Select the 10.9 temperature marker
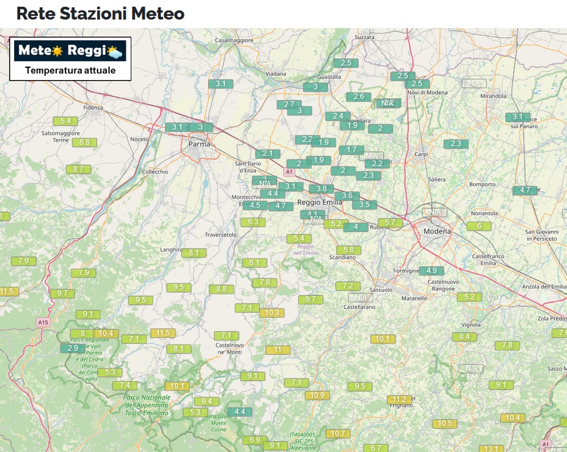Screen dimensions: 567x452 [317, 395]
